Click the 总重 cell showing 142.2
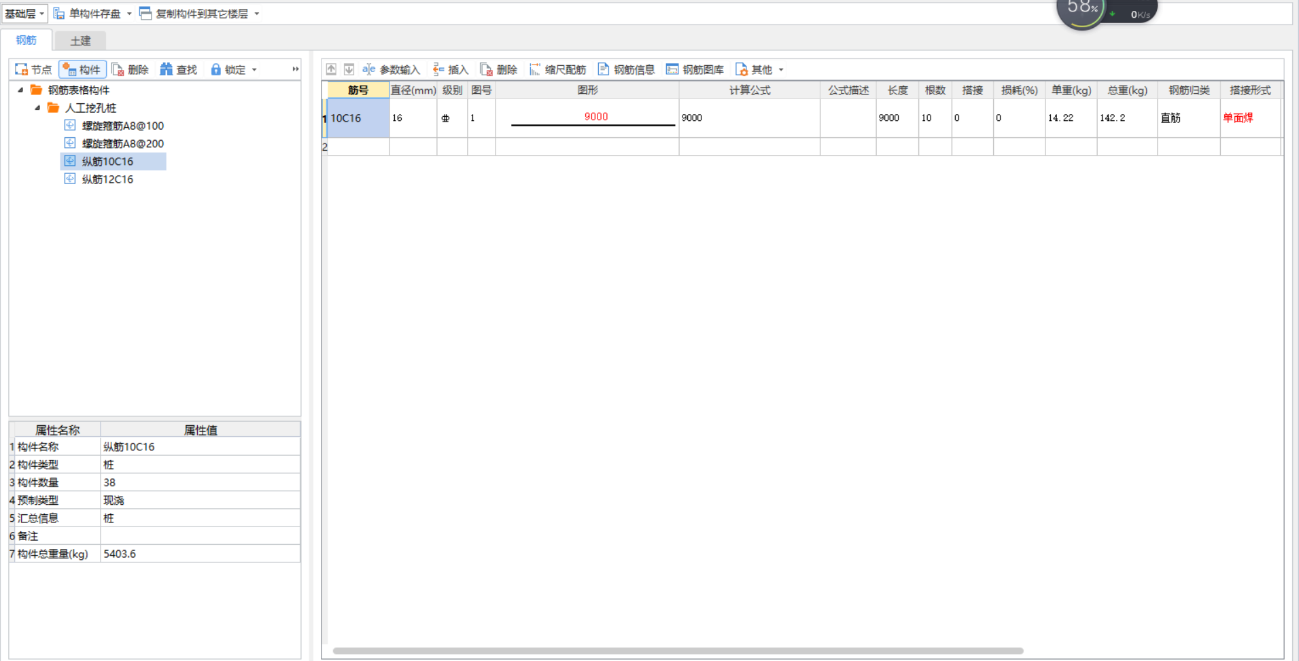Image resolution: width=1299 pixels, height=661 pixels. click(x=1127, y=118)
